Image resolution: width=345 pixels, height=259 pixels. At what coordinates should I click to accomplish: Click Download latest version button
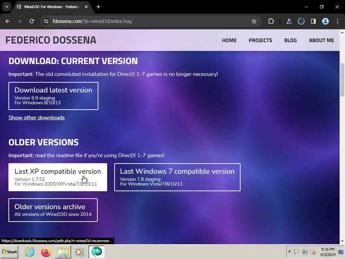[54, 96]
